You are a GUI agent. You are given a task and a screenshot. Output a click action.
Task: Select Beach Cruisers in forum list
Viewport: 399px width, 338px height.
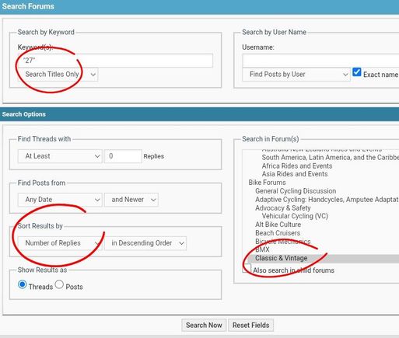[278, 233]
